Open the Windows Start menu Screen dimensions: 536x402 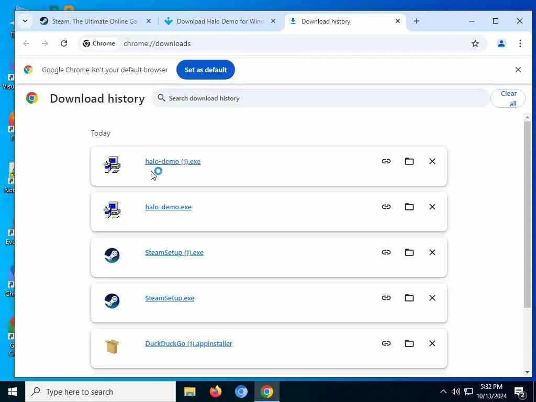tap(13, 392)
